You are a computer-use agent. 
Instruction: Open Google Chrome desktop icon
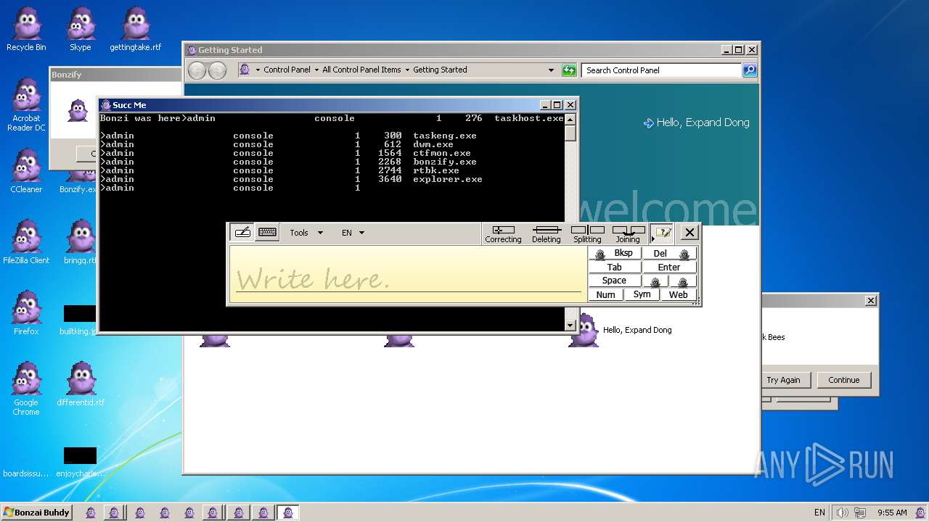pyautogui.click(x=26, y=389)
